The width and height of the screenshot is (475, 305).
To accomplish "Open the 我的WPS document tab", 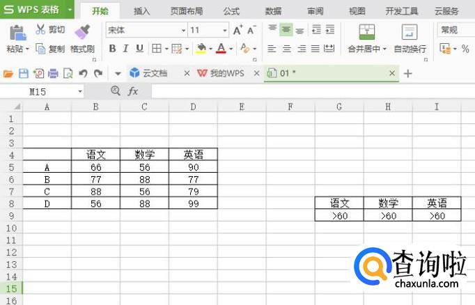I will click(227, 73).
